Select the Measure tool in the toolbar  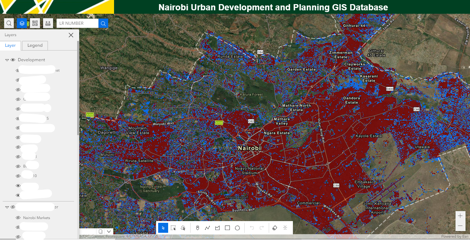pos(48,23)
